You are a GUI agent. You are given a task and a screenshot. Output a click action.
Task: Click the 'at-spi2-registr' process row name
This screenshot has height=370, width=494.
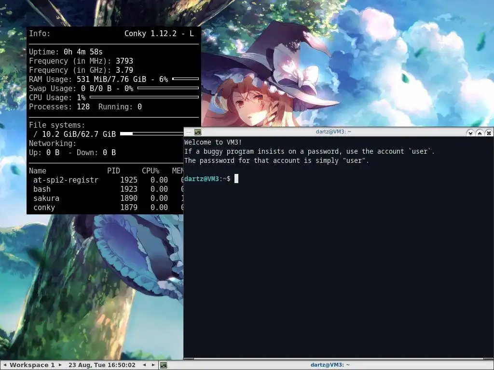[66, 180]
